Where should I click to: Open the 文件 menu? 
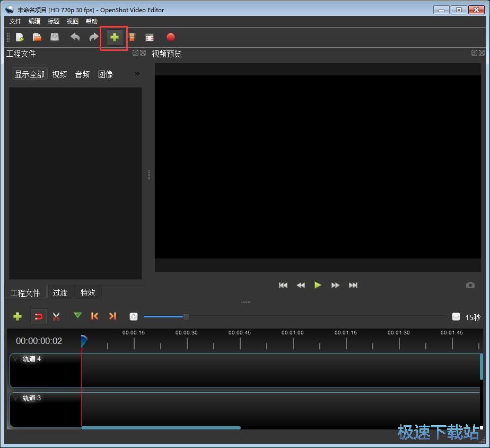click(x=15, y=21)
